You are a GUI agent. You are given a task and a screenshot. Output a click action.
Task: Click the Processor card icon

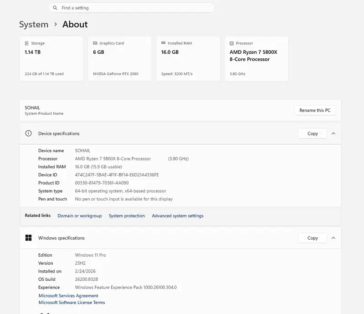click(232, 43)
